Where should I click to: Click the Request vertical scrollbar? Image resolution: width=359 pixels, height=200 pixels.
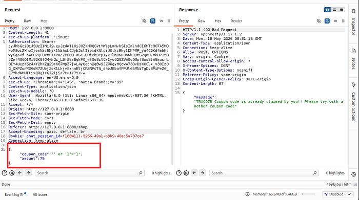pos(172,99)
